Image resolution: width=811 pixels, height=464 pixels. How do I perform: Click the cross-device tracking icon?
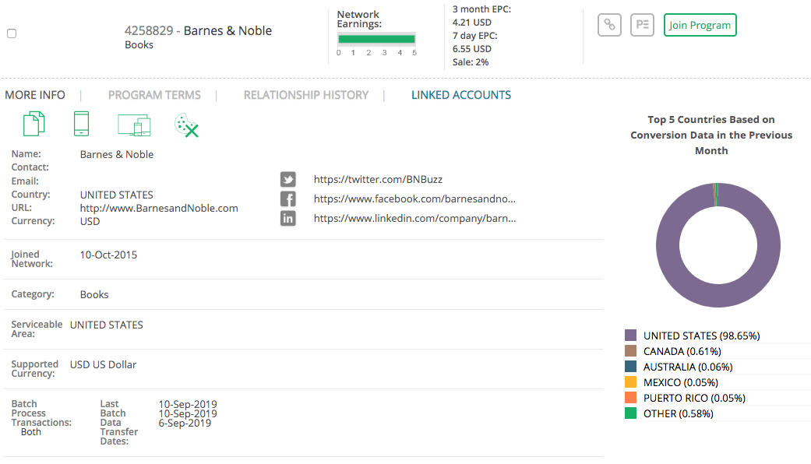pyautogui.click(x=133, y=125)
